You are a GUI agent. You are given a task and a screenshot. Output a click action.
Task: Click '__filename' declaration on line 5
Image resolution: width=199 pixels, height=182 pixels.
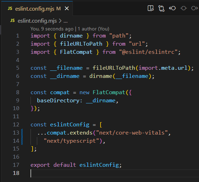(66, 68)
